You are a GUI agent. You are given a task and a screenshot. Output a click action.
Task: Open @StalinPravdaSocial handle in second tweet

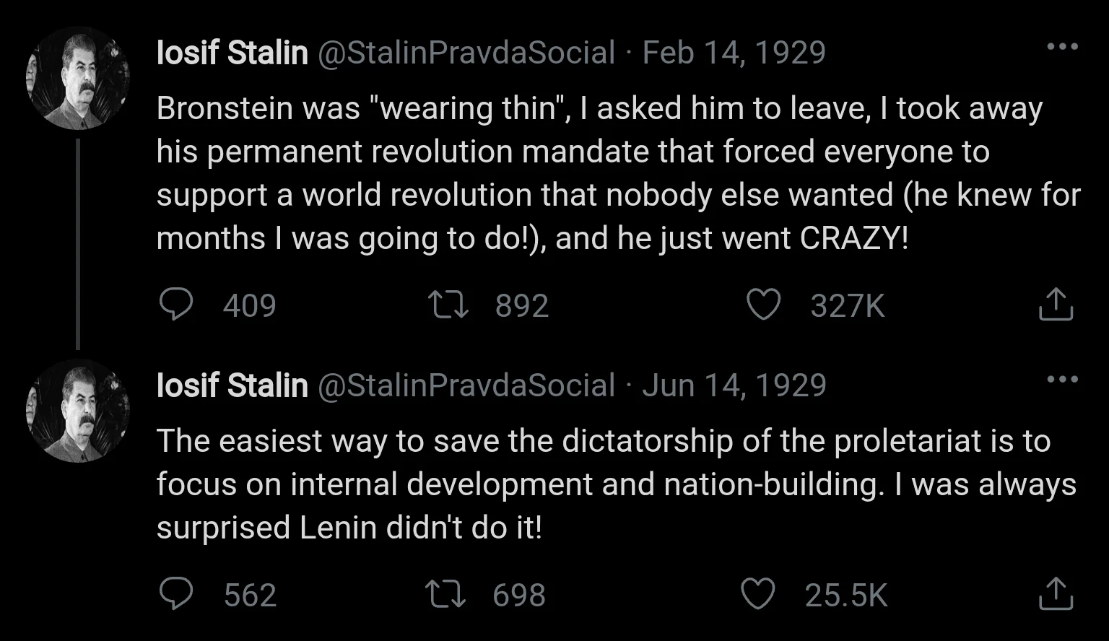(x=466, y=385)
